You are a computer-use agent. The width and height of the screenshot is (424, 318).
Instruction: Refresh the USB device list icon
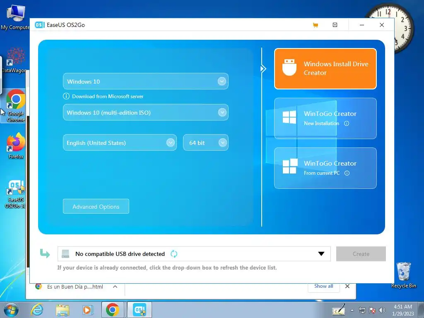(174, 254)
